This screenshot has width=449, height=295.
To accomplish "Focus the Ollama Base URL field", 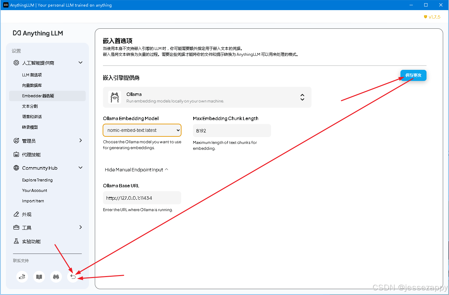I will [142, 198].
